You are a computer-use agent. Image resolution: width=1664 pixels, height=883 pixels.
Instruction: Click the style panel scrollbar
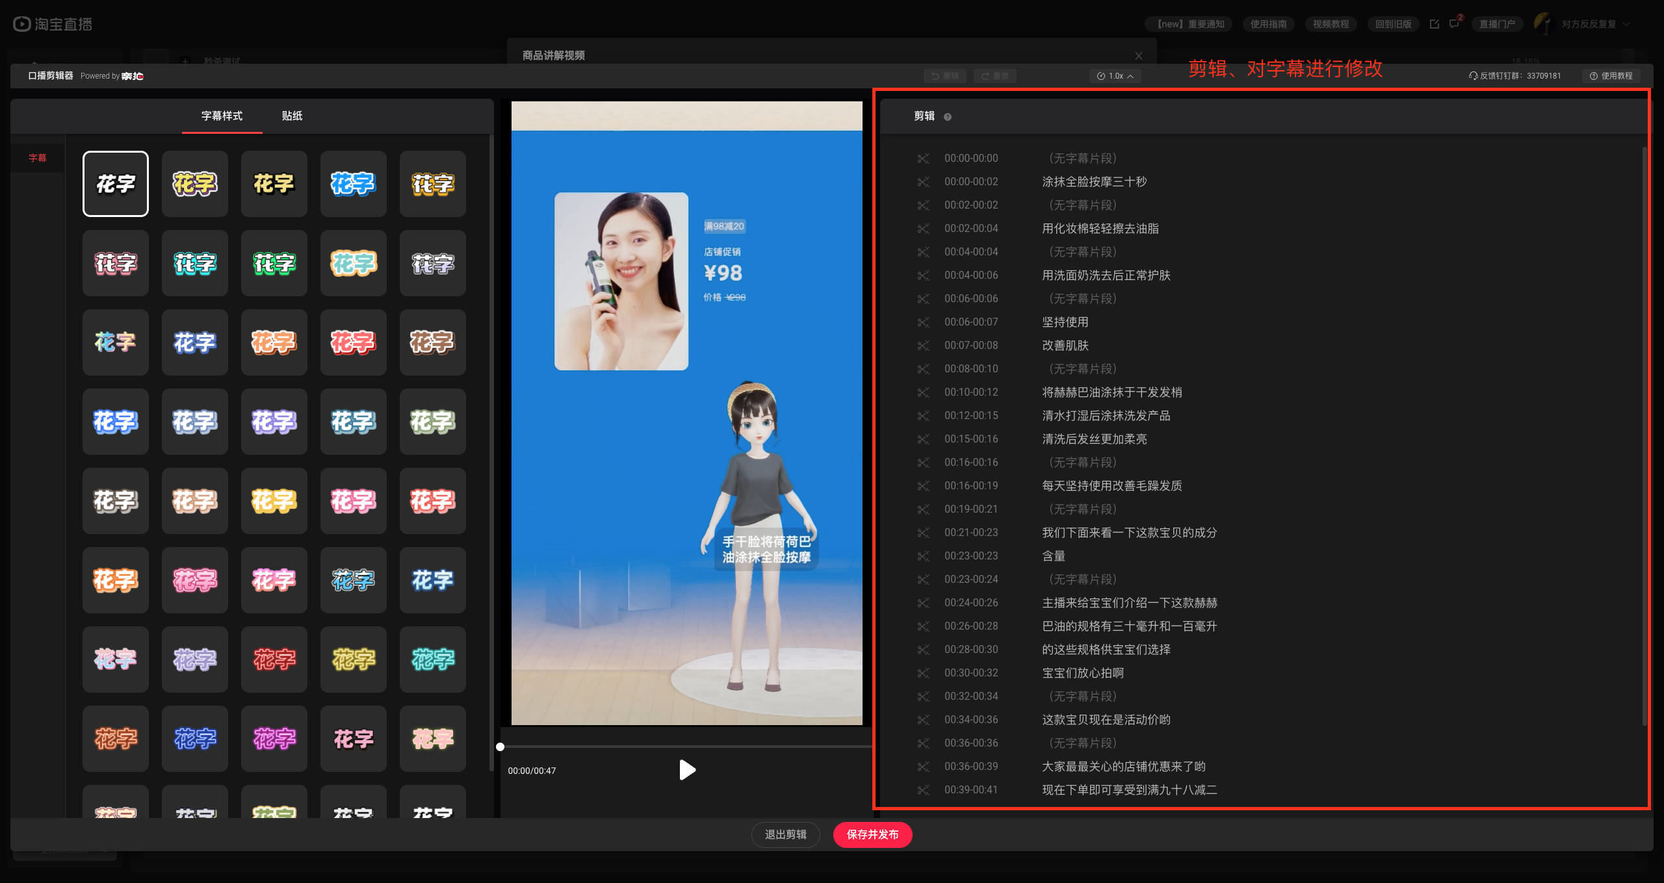pyautogui.click(x=491, y=453)
